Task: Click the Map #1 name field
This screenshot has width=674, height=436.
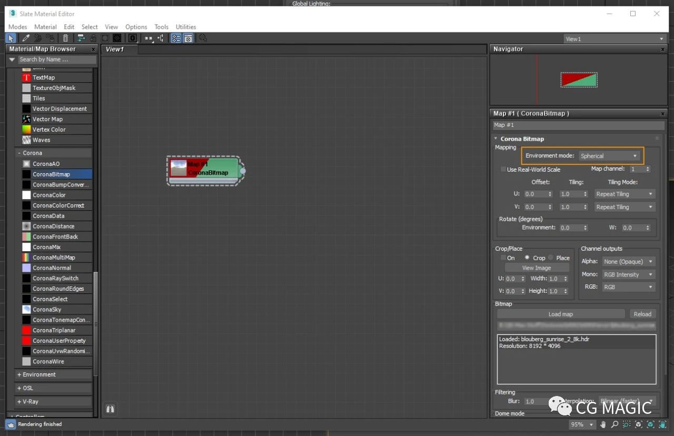Action: [x=579, y=125]
